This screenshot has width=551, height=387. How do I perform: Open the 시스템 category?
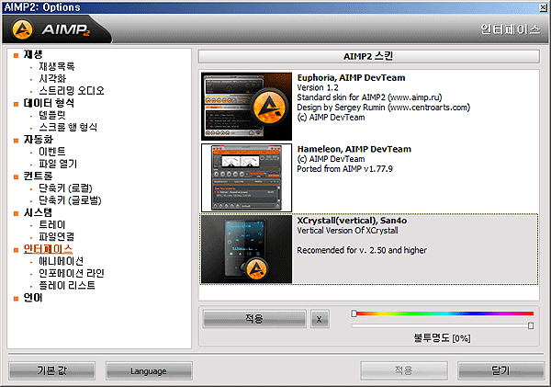(38, 212)
